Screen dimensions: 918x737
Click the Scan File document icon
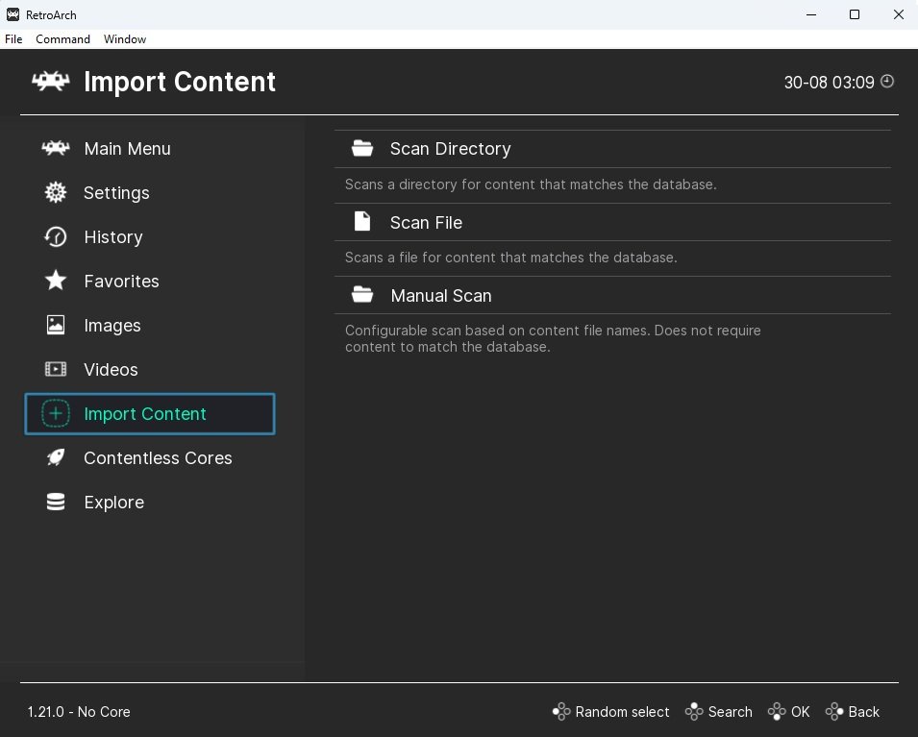pyautogui.click(x=362, y=222)
